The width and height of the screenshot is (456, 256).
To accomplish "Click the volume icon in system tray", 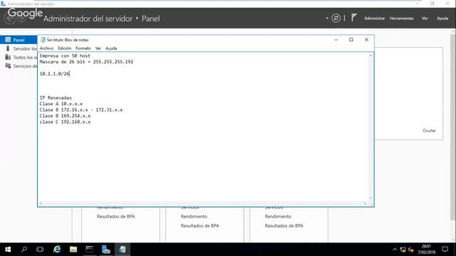I will coord(410,250).
